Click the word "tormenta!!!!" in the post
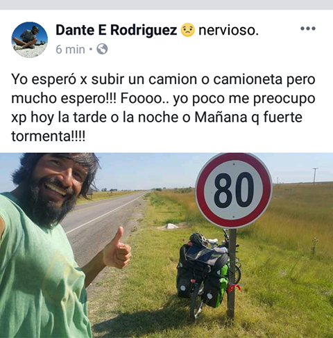Viewport: 333px width, 338px height. point(49,136)
